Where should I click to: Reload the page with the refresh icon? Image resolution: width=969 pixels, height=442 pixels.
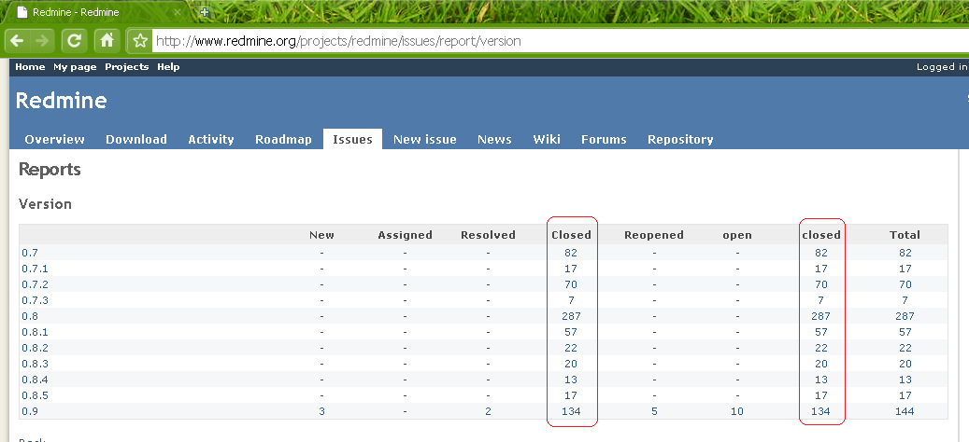74,41
